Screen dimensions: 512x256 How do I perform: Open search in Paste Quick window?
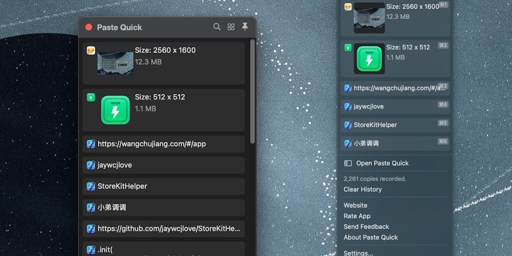(x=217, y=27)
